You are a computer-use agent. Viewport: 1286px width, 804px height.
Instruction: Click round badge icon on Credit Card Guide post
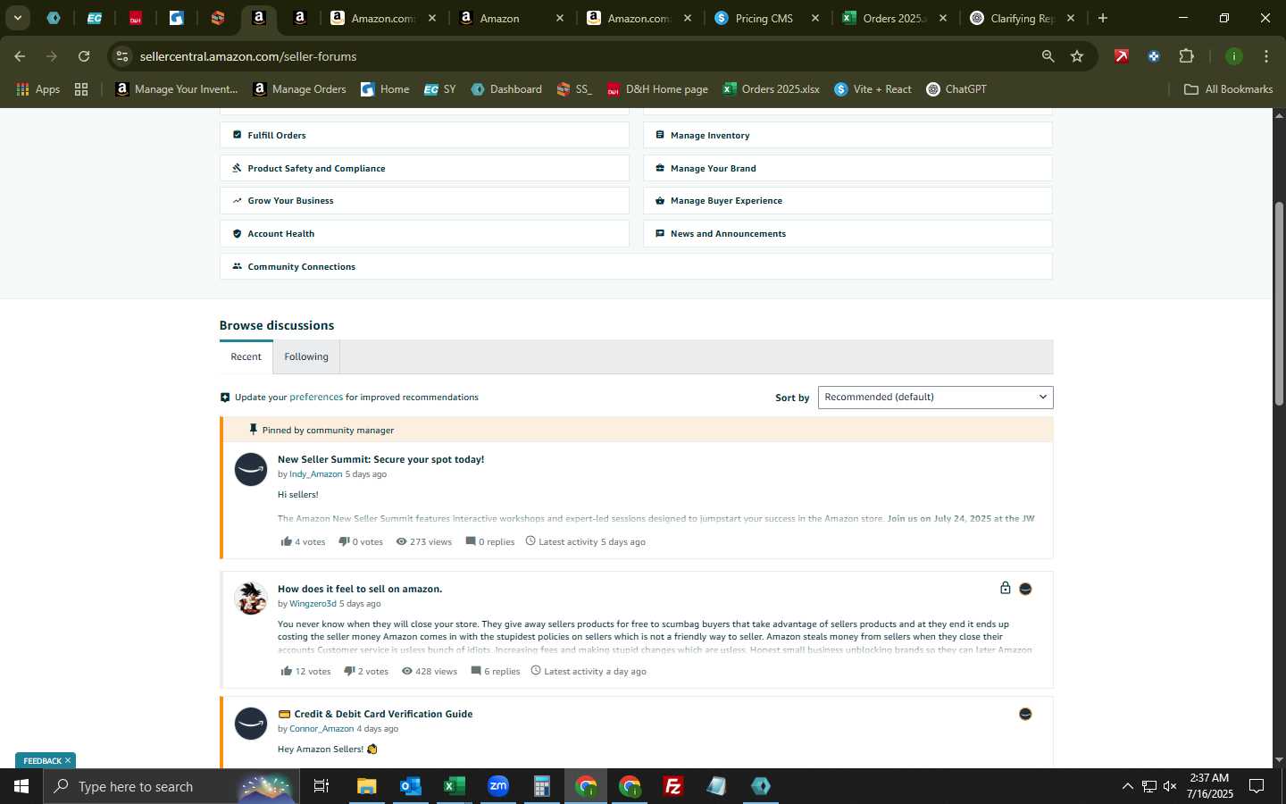coord(1025,714)
